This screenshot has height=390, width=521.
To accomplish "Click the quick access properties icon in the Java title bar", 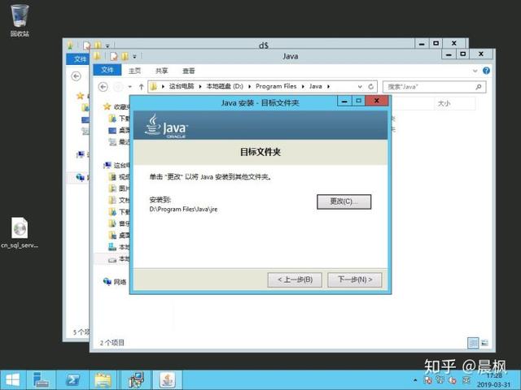I will 114,56.
